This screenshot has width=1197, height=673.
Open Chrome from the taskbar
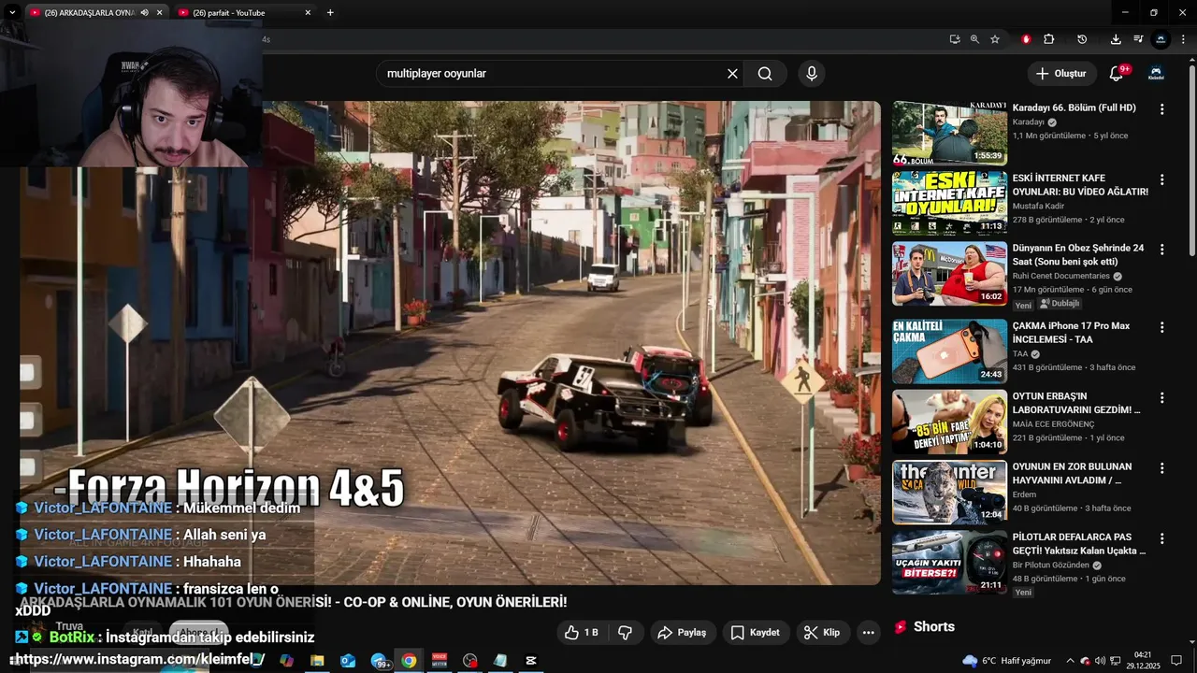[x=409, y=661]
